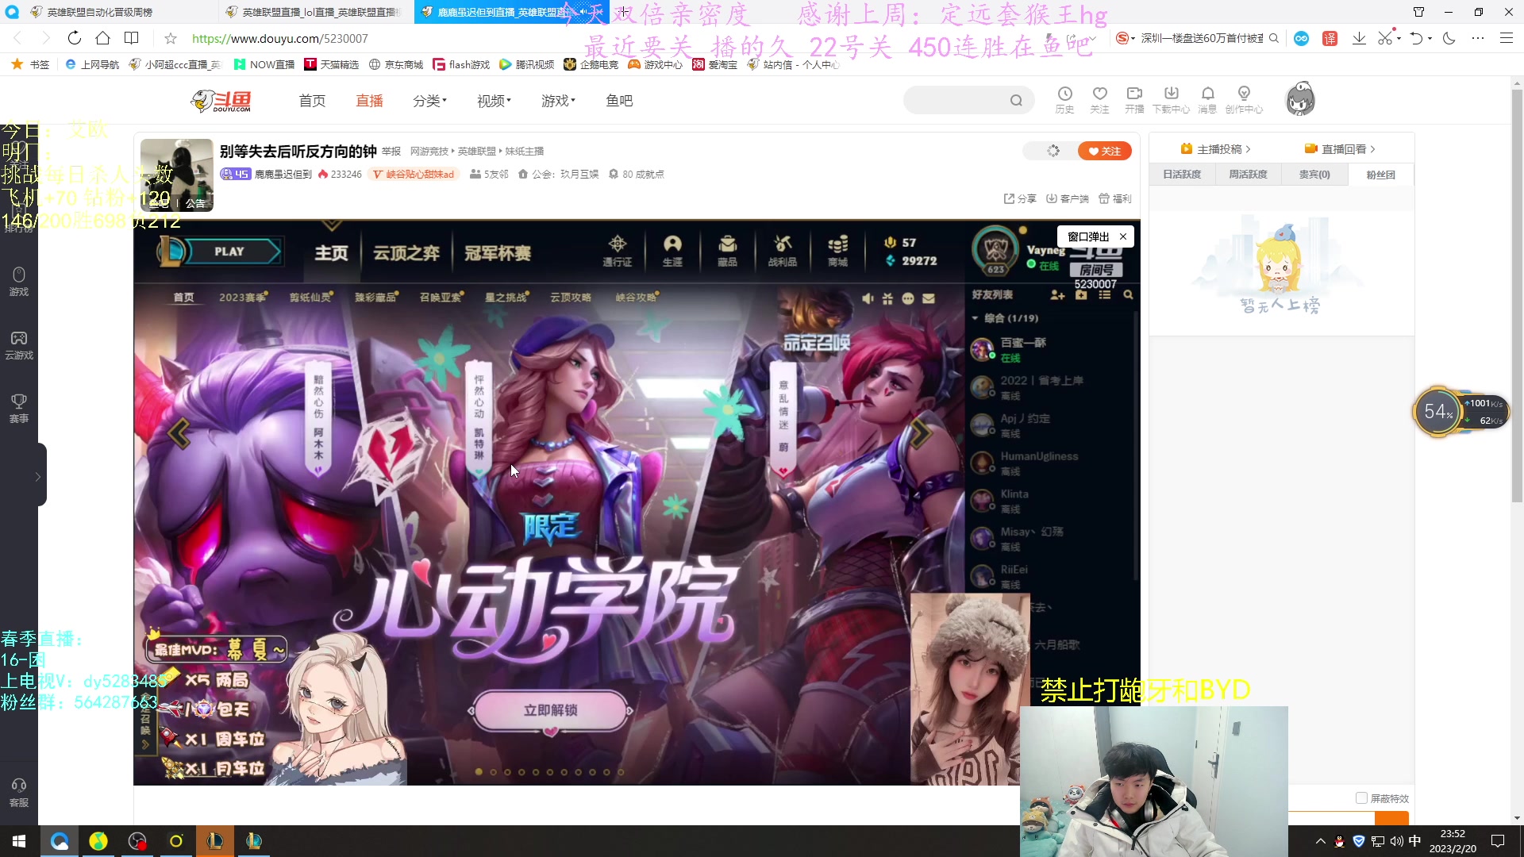Image resolution: width=1524 pixels, height=857 pixels.
Task: Click the orange 关注 follow button
Action: 1104,151
